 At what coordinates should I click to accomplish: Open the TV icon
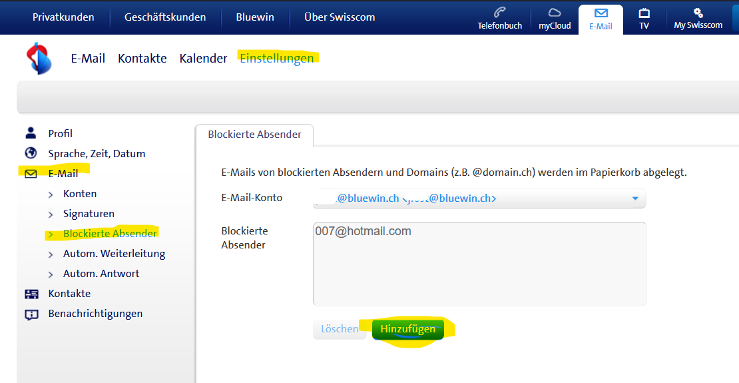(644, 13)
